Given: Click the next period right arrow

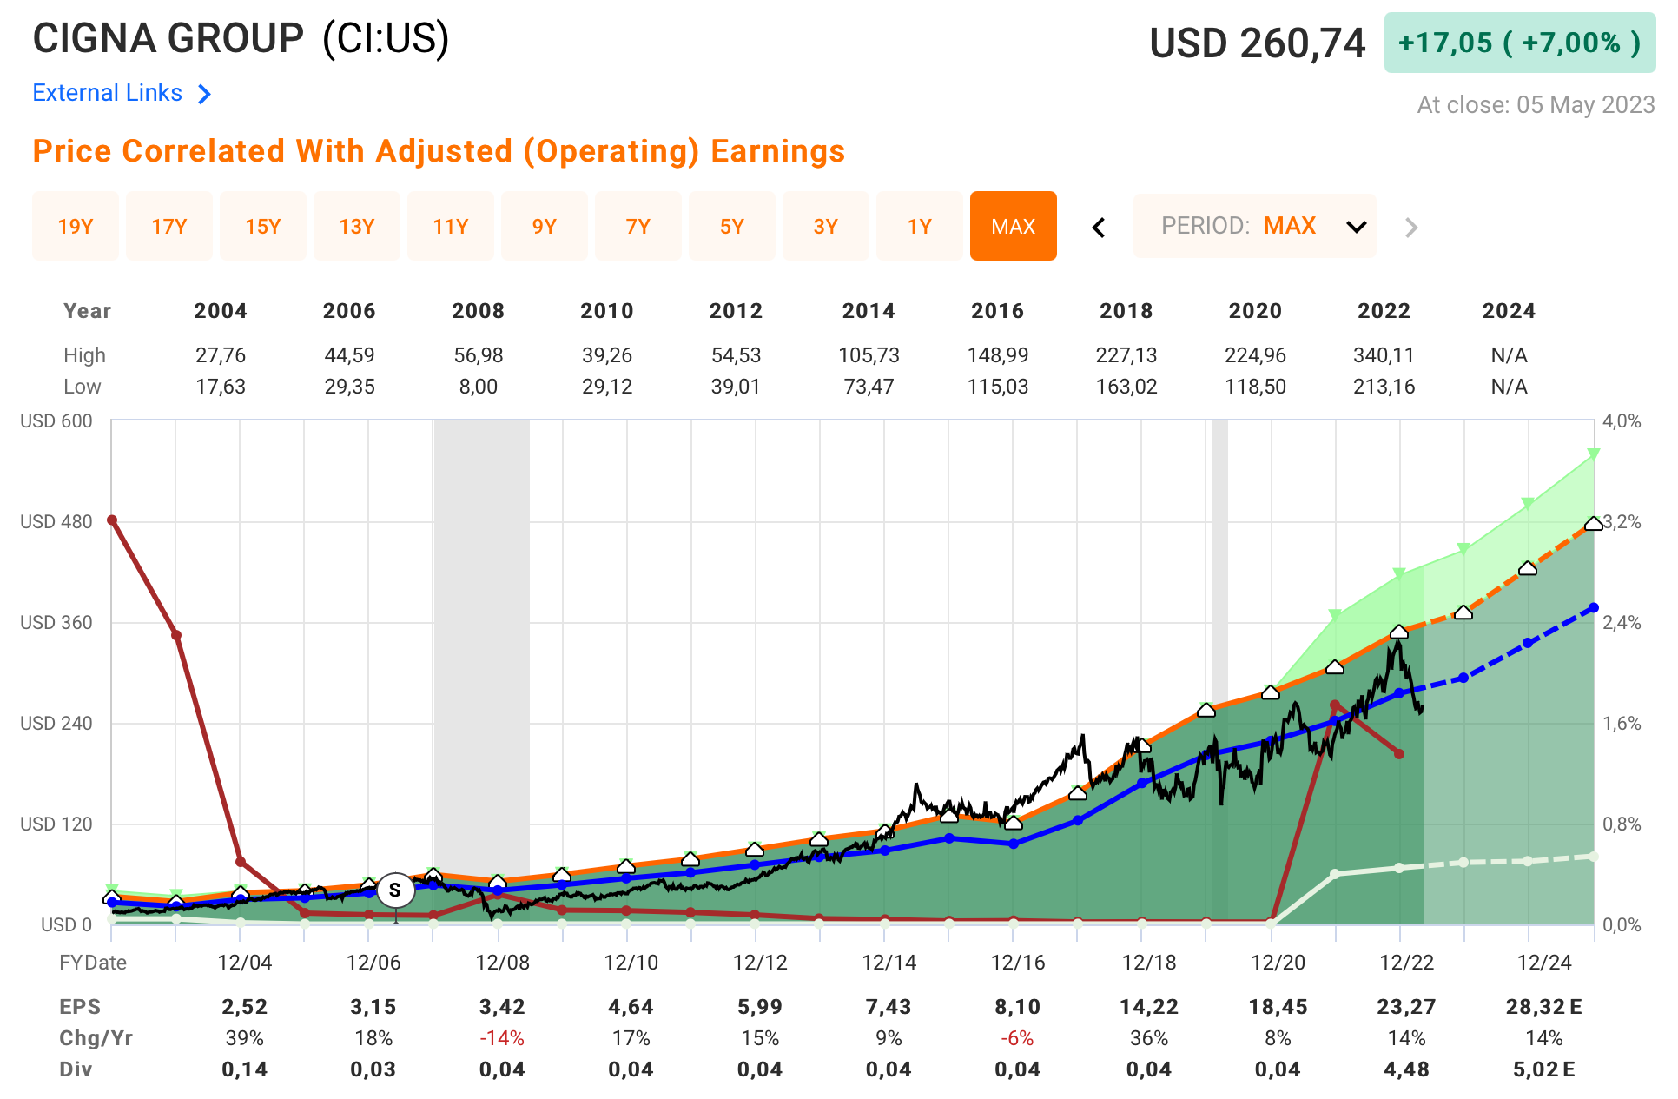Looking at the screenshot, I should pos(1411,228).
